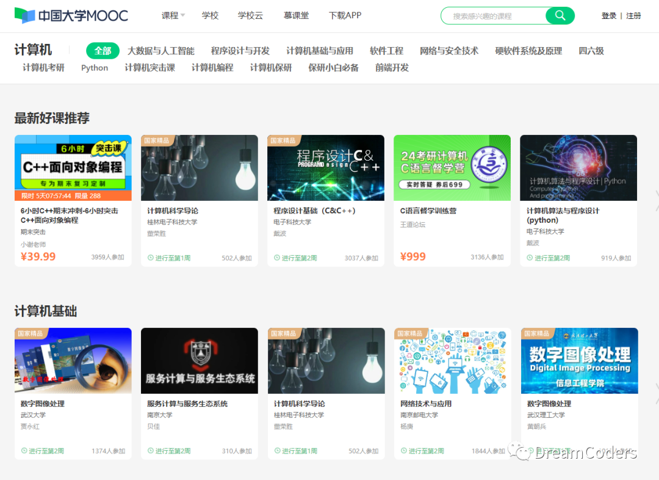
Task: Click the C语言督学训练营 course title
Action: (x=428, y=211)
